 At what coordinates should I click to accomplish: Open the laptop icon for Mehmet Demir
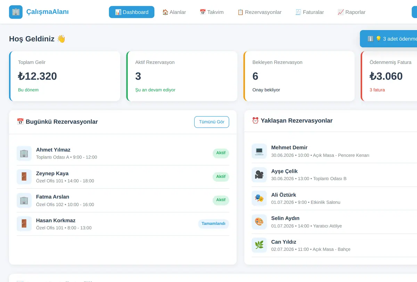pos(259,151)
